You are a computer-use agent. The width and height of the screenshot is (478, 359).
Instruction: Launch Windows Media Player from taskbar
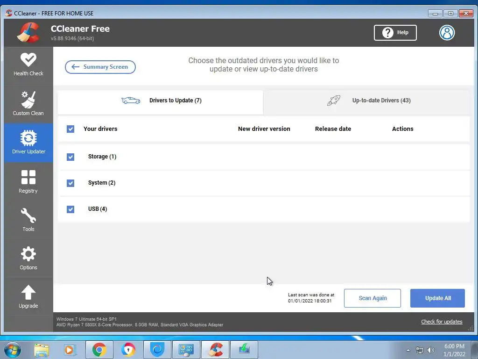click(x=70, y=350)
